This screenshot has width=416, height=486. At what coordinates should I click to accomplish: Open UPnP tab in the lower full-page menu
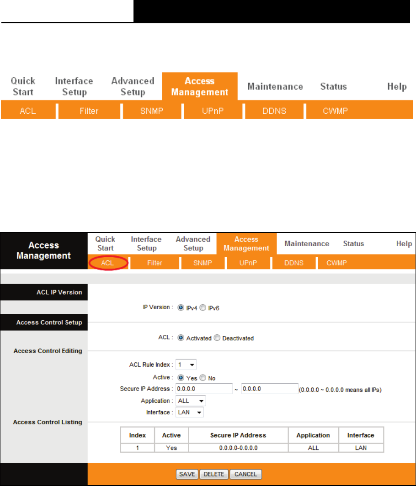point(248,263)
